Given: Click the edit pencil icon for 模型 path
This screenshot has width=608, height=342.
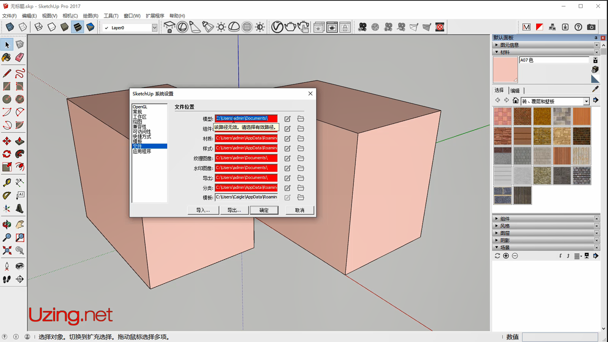Looking at the screenshot, I should tap(288, 119).
